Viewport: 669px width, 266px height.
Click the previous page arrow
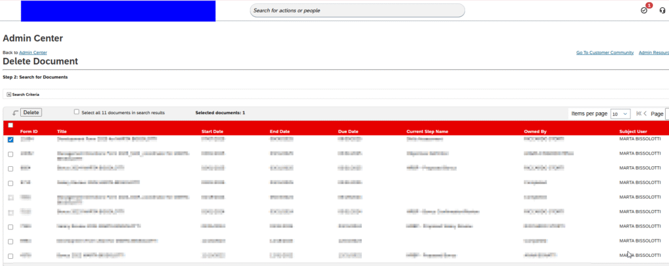[x=645, y=113]
